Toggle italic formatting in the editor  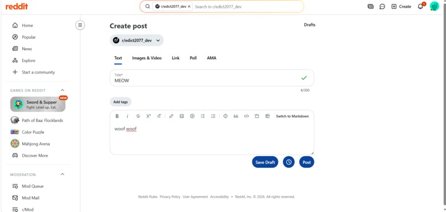(127, 116)
